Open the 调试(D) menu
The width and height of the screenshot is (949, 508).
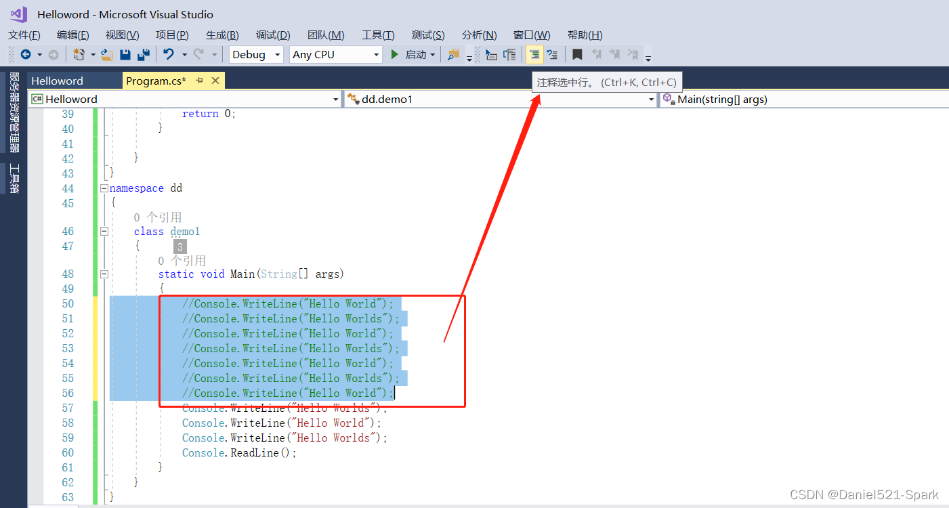pyautogui.click(x=273, y=35)
